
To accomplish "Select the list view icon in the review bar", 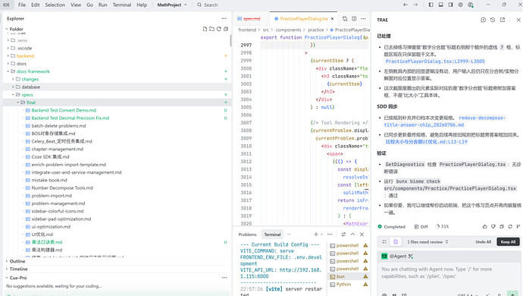I will [x=384, y=241].
